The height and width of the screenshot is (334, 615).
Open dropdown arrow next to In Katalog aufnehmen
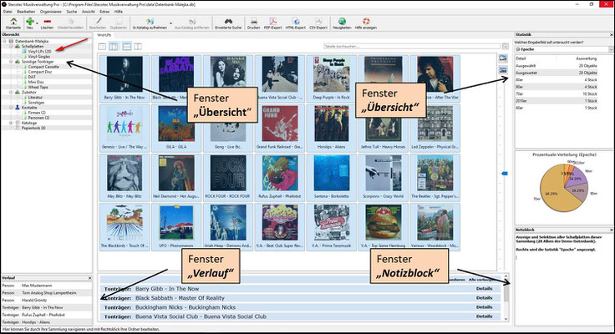(x=170, y=23)
